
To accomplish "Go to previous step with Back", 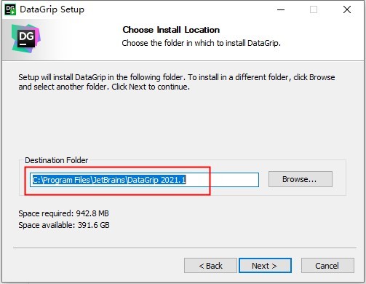I will click(210, 266).
